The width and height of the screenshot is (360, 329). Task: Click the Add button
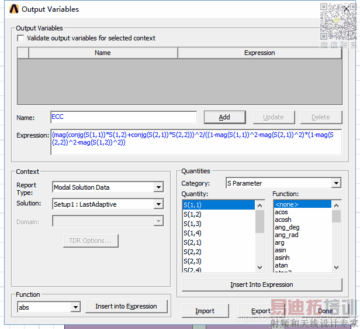tap(224, 117)
